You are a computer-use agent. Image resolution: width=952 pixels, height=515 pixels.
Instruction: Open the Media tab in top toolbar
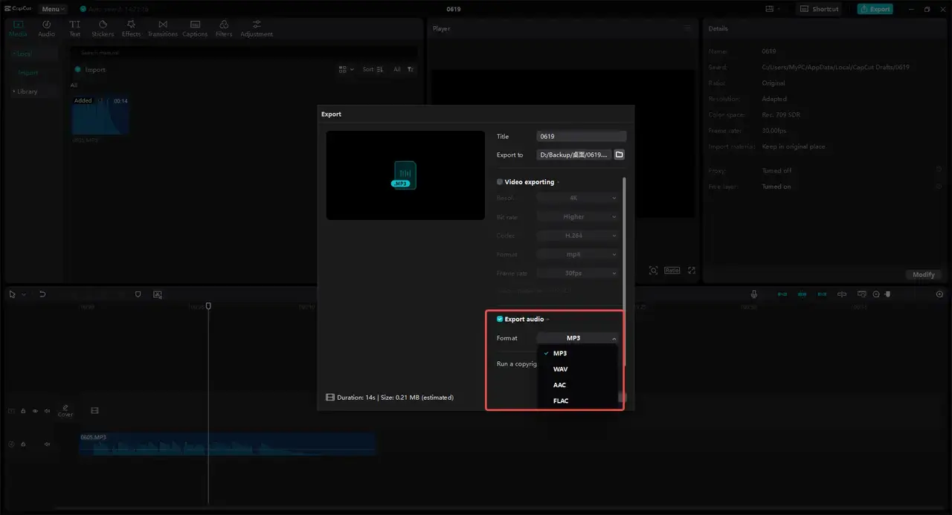pos(18,28)
